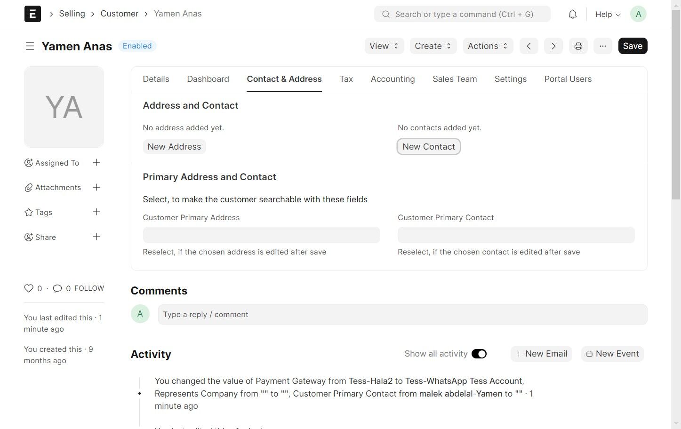Click the ERPNext home logo
The height and width of the screenshot is (429, 681).
(32, 14)
